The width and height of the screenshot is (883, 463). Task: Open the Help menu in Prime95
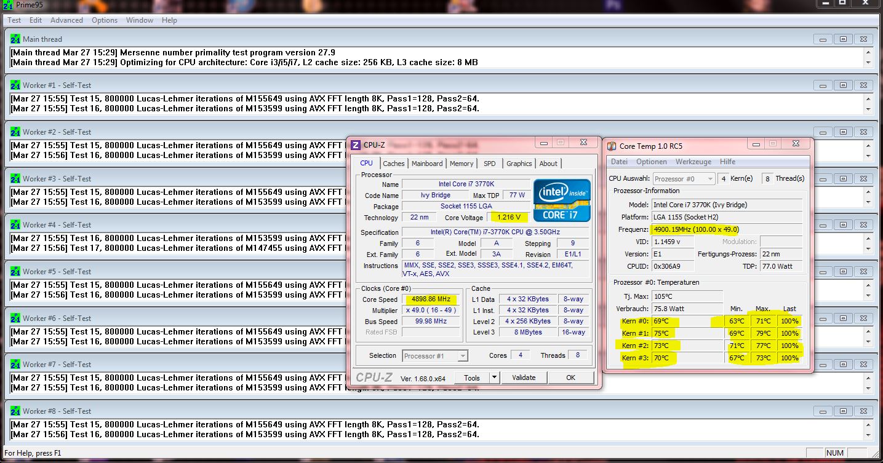(169, 20)
